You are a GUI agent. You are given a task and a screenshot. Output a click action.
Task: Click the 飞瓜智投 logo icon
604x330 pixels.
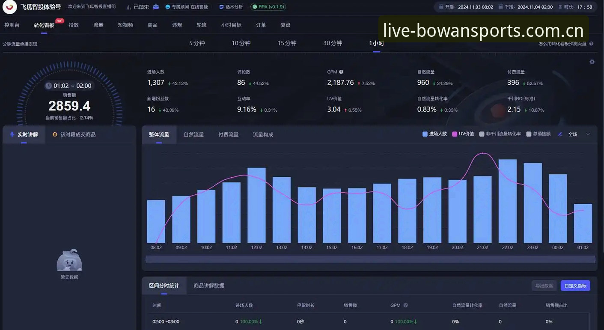tap(9, 7)
